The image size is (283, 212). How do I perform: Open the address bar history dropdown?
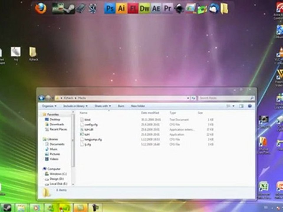(x=188, y=98)
